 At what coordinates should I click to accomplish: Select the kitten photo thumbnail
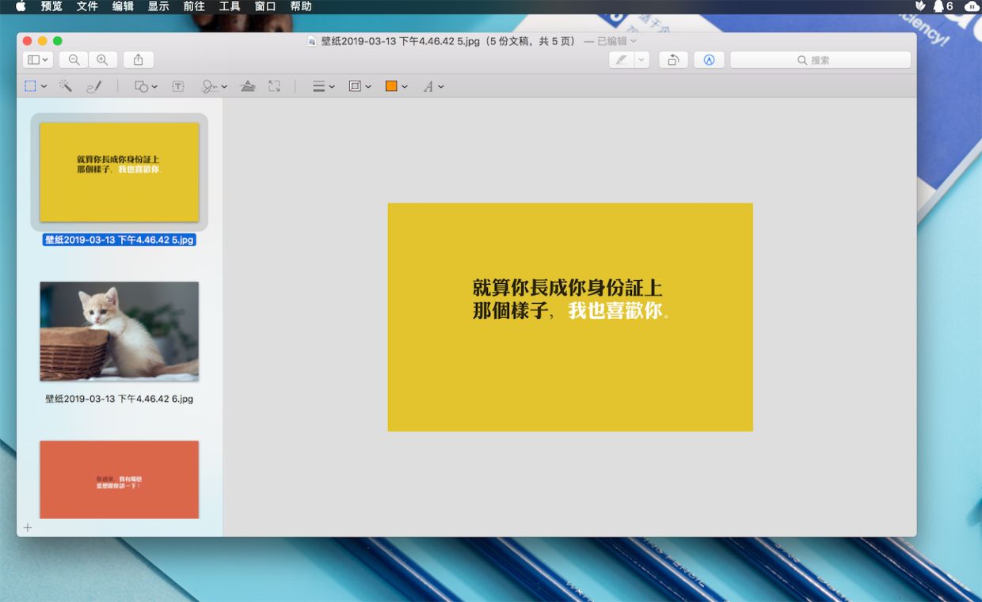[x=120, y=331]
